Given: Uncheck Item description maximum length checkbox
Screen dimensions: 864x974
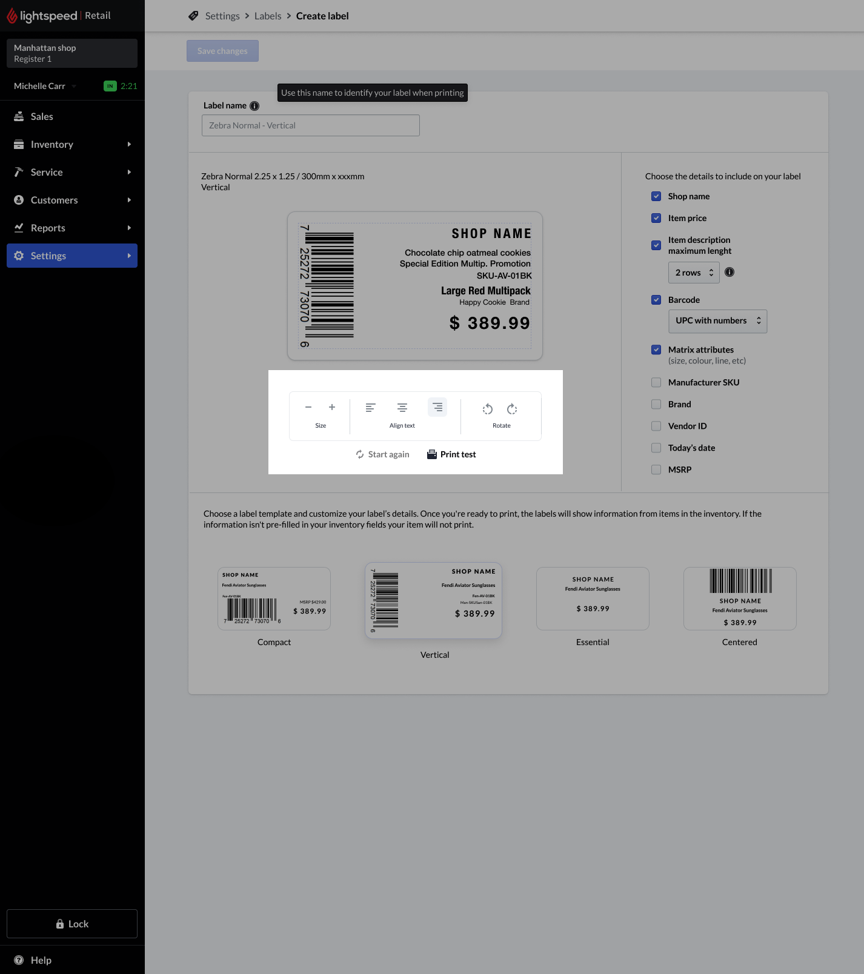Looking at the screenshot, I should (656, 245).
